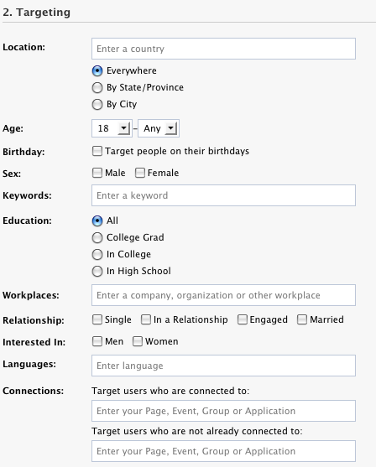
Task: Click the not already connected to field
Action: tap(223, 451)
